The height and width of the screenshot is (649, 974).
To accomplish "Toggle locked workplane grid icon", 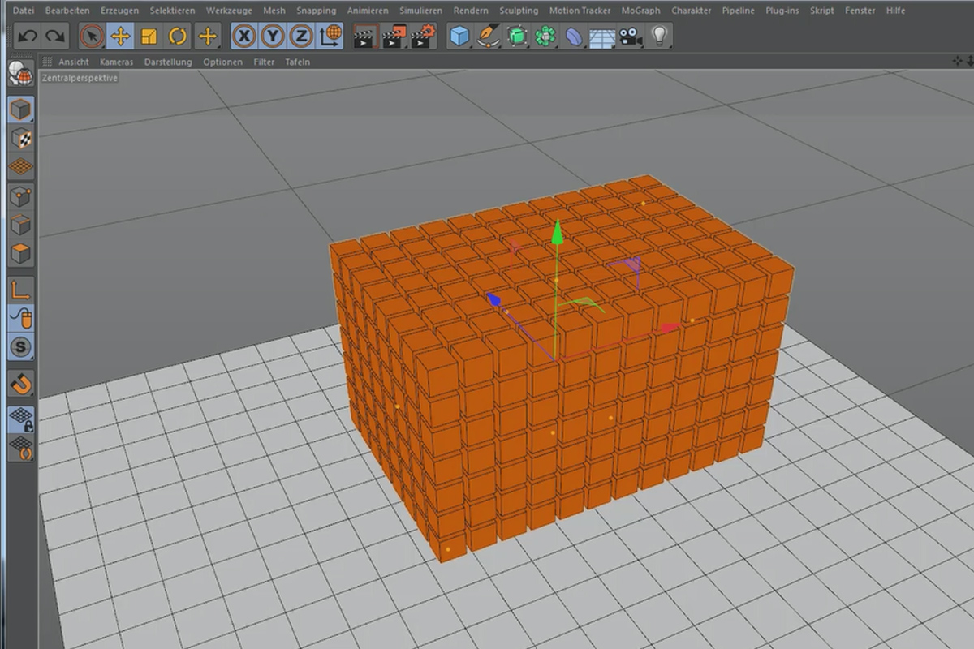I will click(x=21, y=419).
